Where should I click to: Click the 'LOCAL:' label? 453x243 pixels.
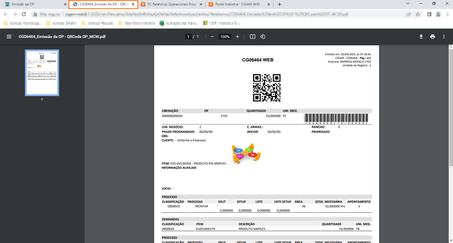pos(167,189)
